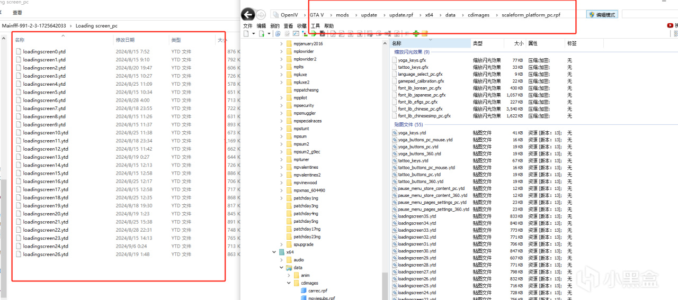
Task: Expand the audio tree folder
Action: coord(281,260)
